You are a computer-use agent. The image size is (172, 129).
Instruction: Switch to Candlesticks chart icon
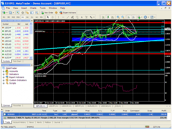pyautogui.click(x=108, y=17)
